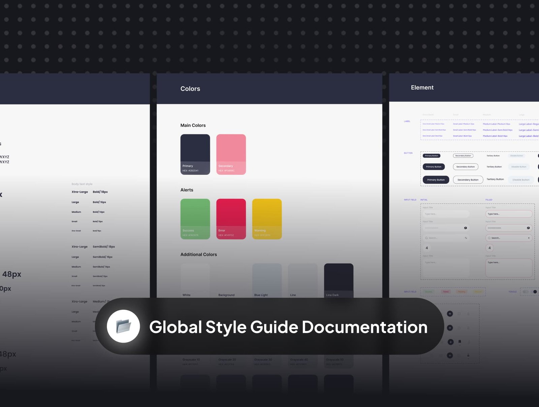The height and width of the screenshot is (407, 539).
Task: Click the dark bookmark icon beside third plus
Action: 459,342
